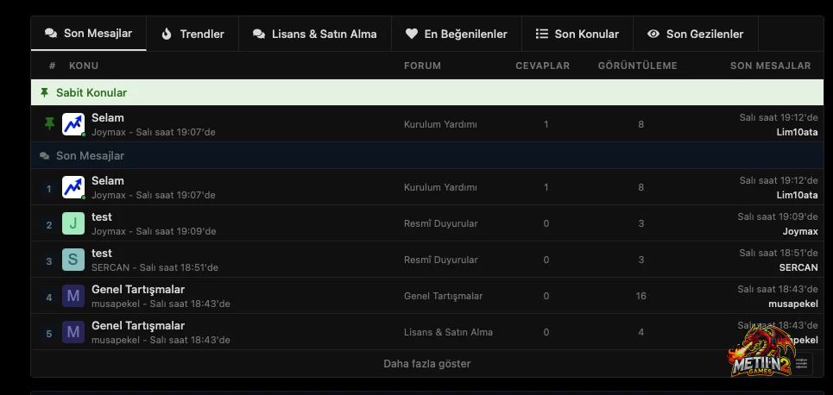Screen dimensions: 833x395
Task: Click last poster name SERCAN
Action: [798, 267]
